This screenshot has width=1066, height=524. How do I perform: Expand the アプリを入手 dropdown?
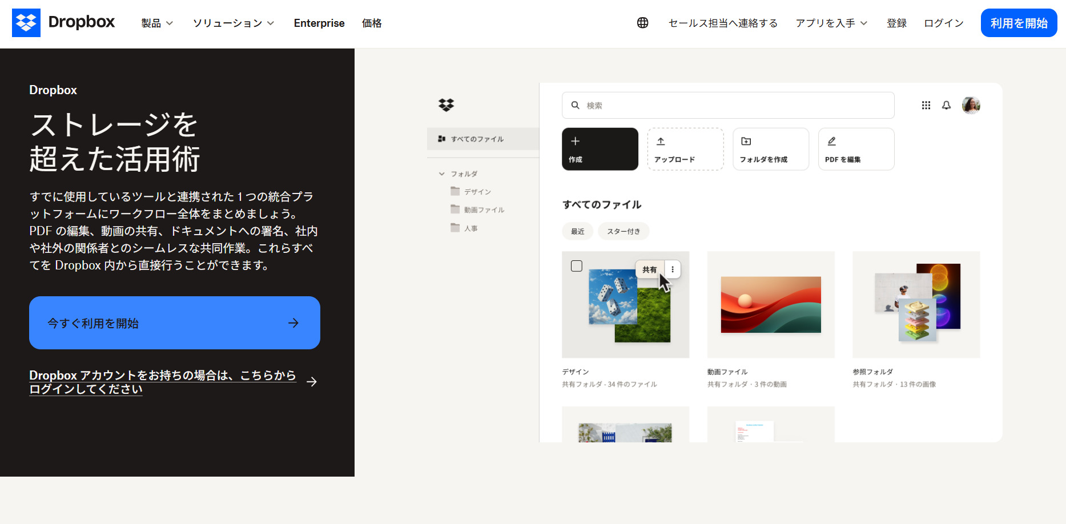coord(831,23)
